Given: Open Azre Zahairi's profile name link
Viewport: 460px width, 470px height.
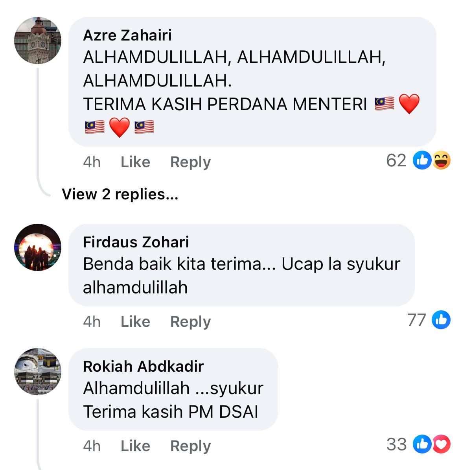Looking at the screenshot, I should [127, 35].
